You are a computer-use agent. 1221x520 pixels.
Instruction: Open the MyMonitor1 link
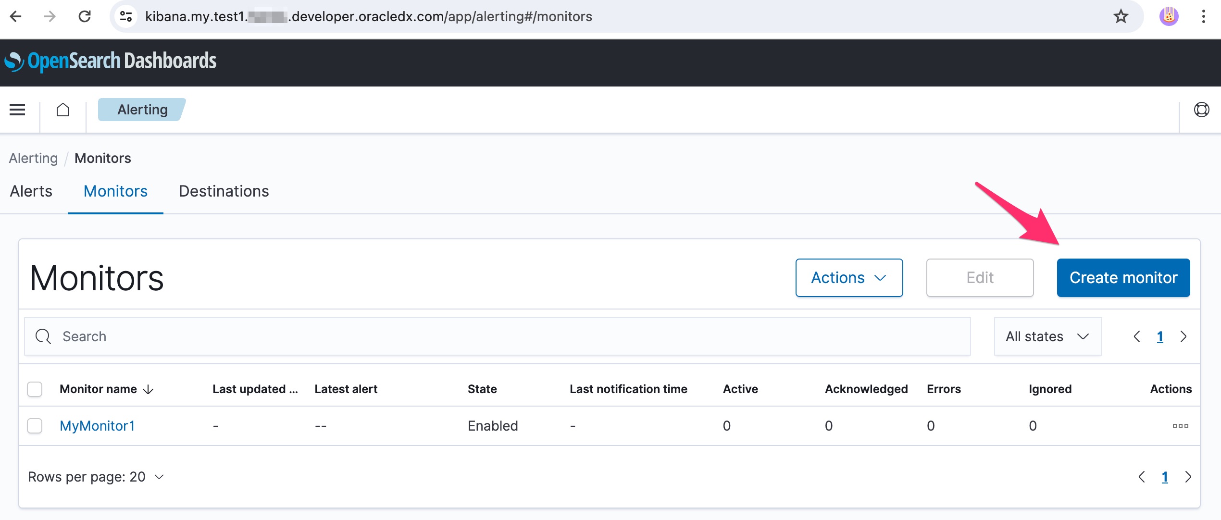click(97, 426)
